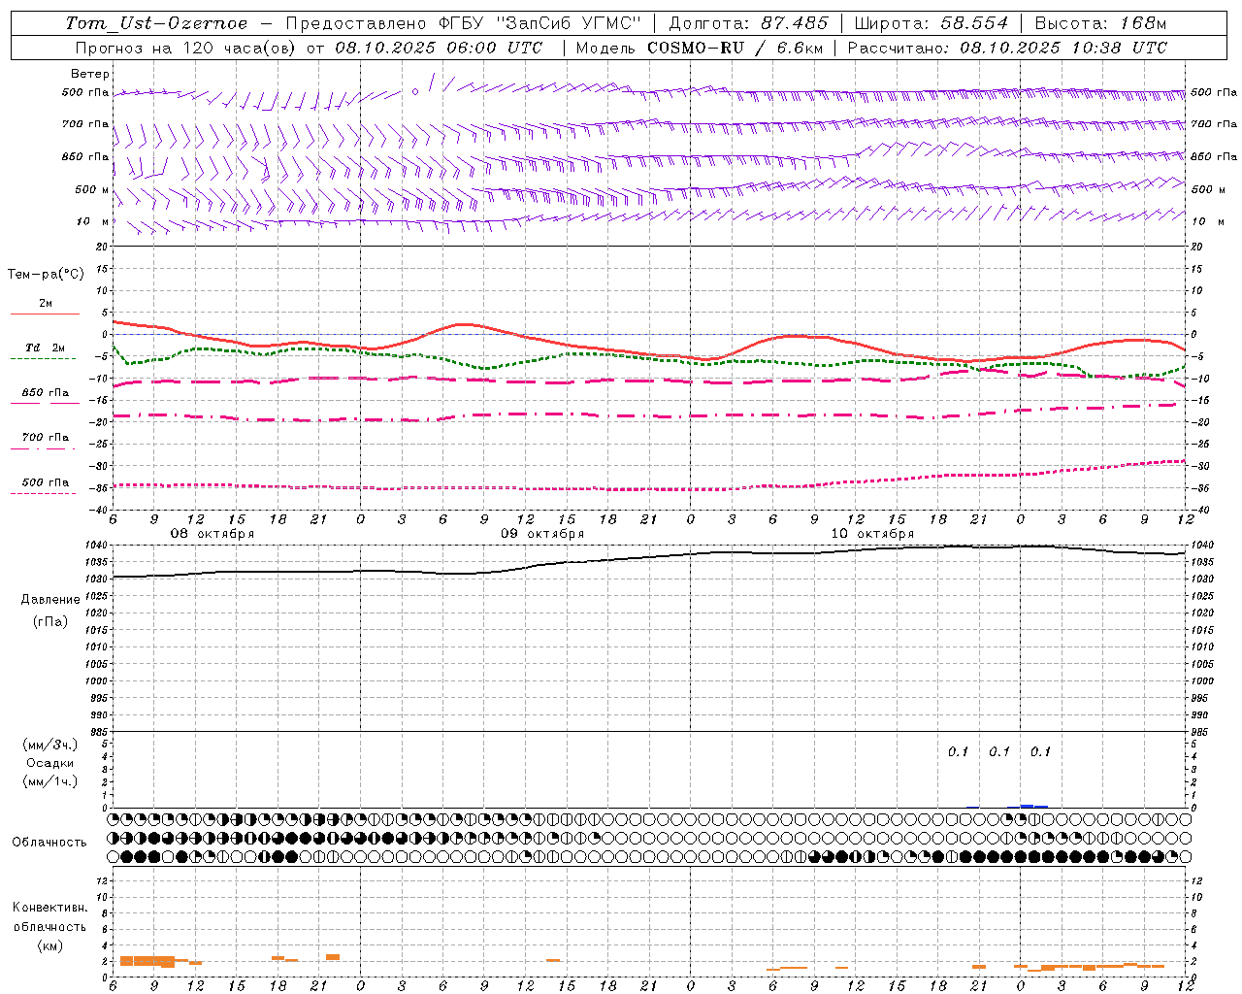Click the 'Широта: 58.554' latitude value
This screenshot has width=1242, height=994.
(931, 23)
